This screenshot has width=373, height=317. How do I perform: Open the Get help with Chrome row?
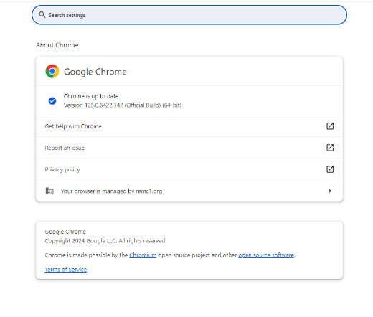point(189,126)
